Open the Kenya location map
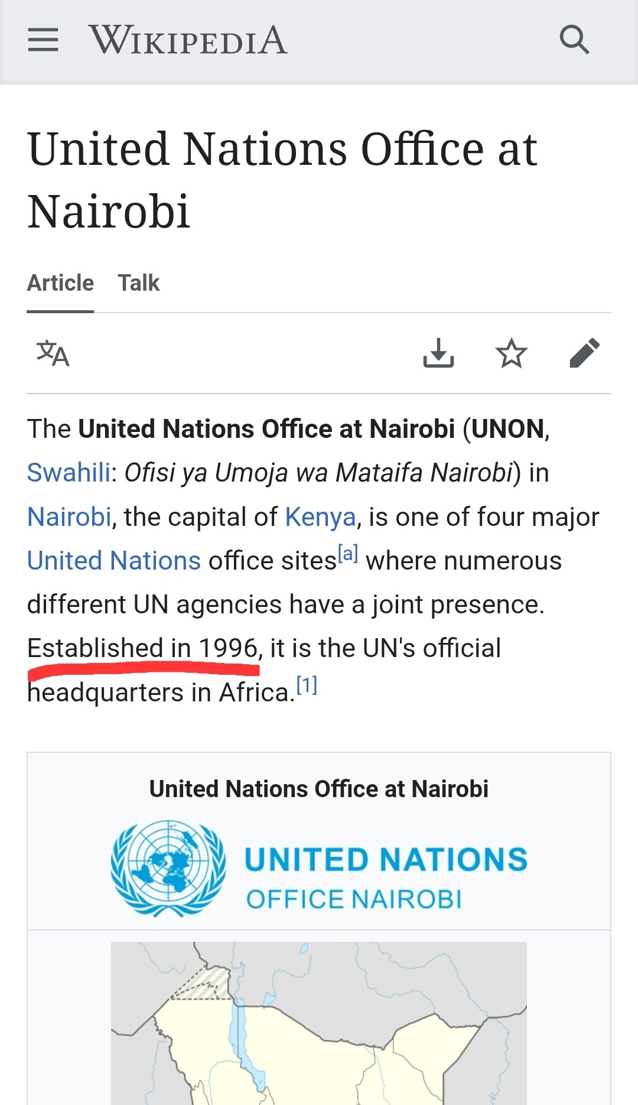Viewport: 638px width, 1105px height. click(x=319, y=1022)
